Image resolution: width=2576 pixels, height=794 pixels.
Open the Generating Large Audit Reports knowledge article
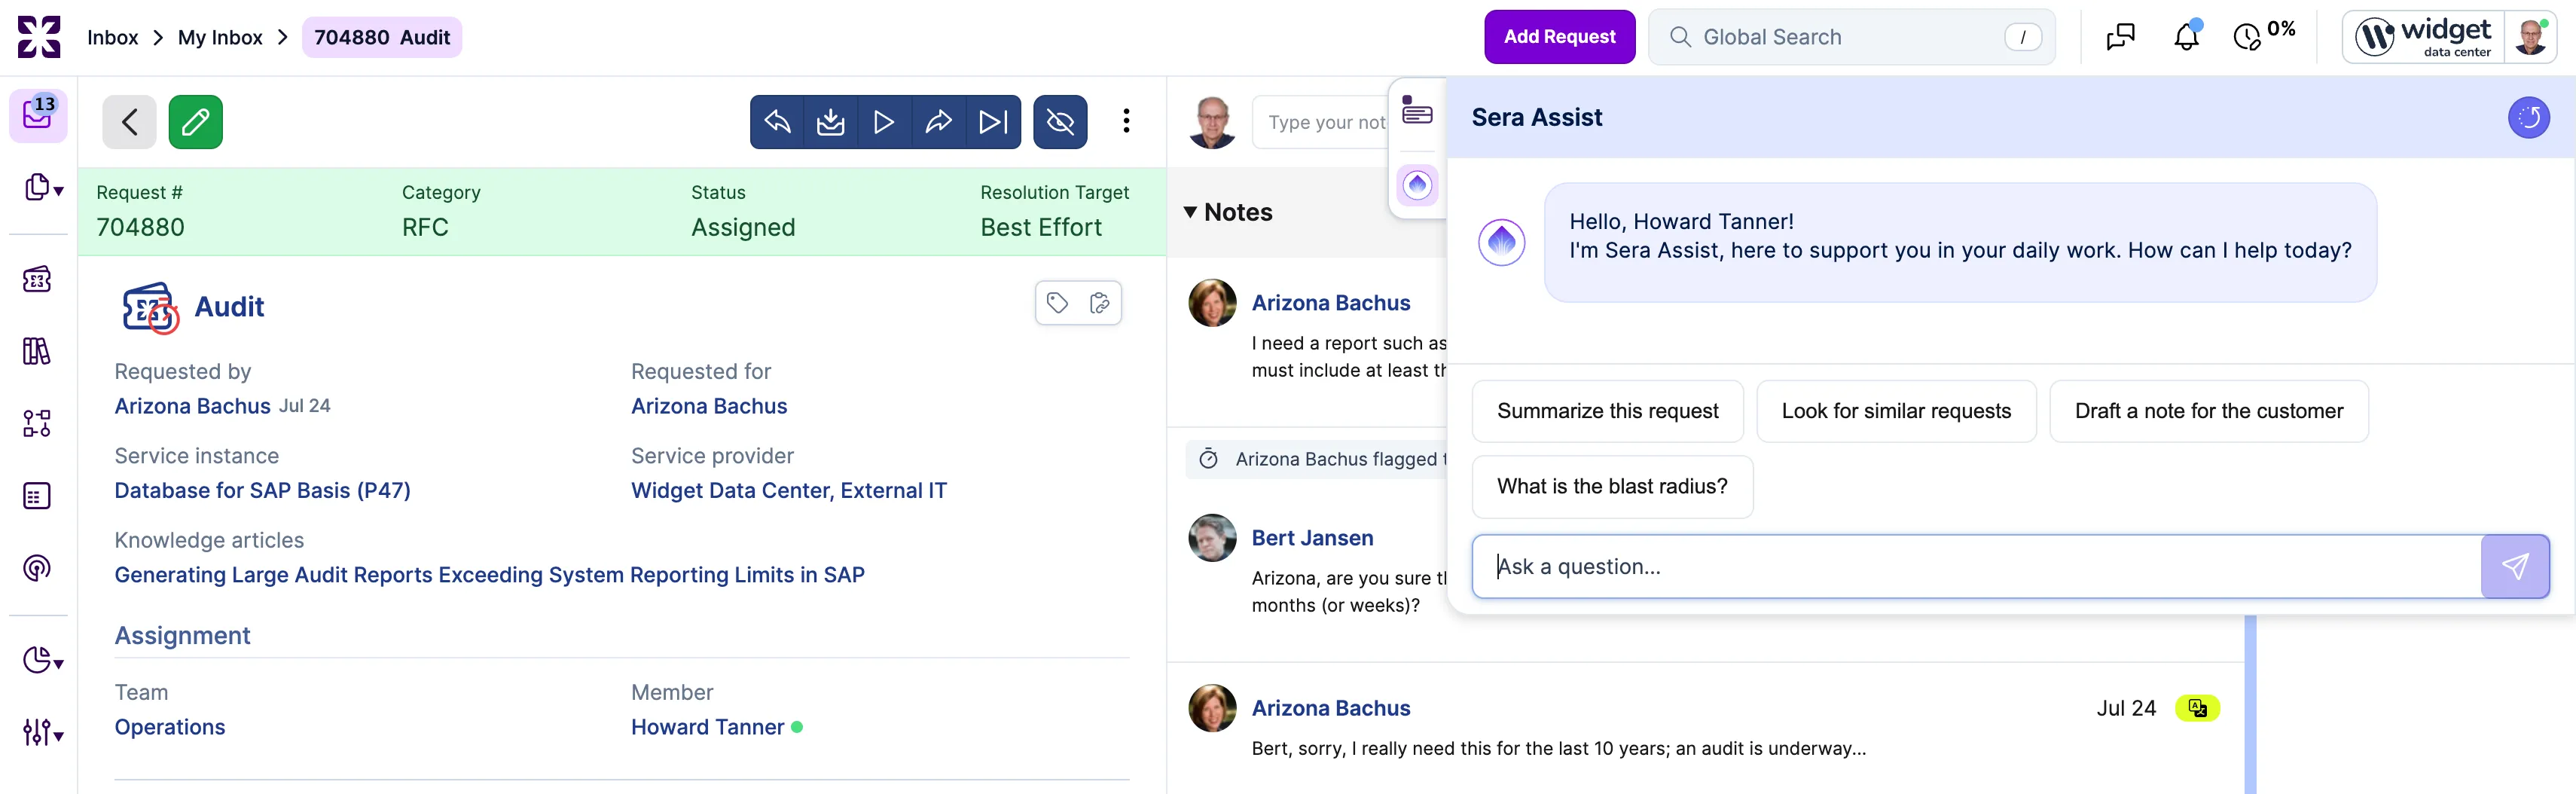click(489, 575)
